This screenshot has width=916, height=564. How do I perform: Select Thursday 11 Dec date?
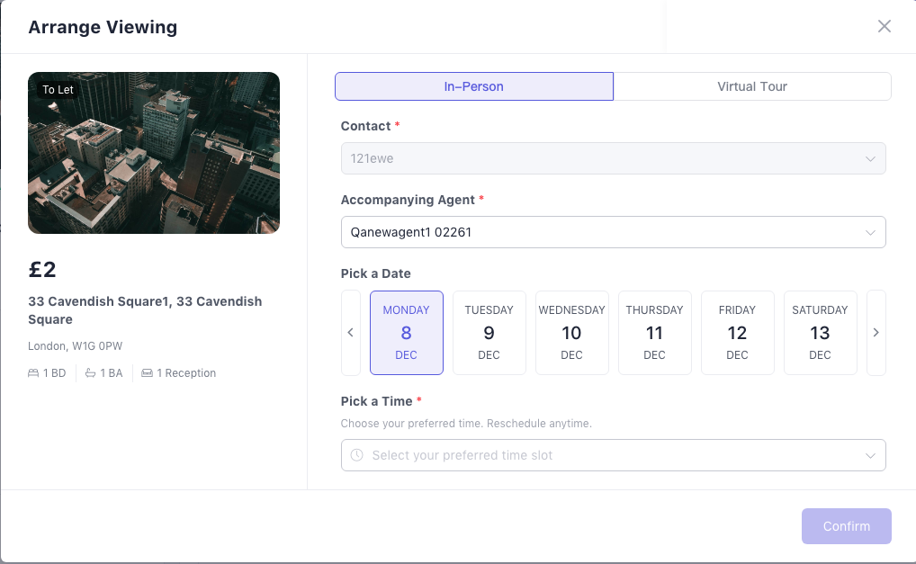(x=654, y=332)
